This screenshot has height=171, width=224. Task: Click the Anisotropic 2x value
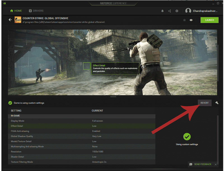click(x=99, y=162)
